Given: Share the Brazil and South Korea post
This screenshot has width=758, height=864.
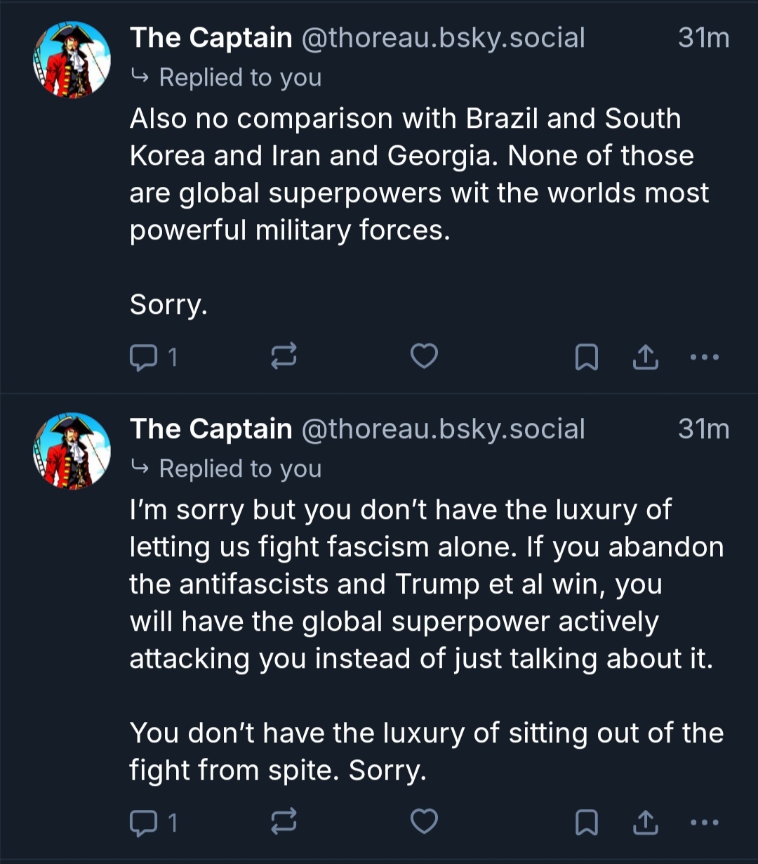Looking at the screenshot, I should click(x=645, y=358).
